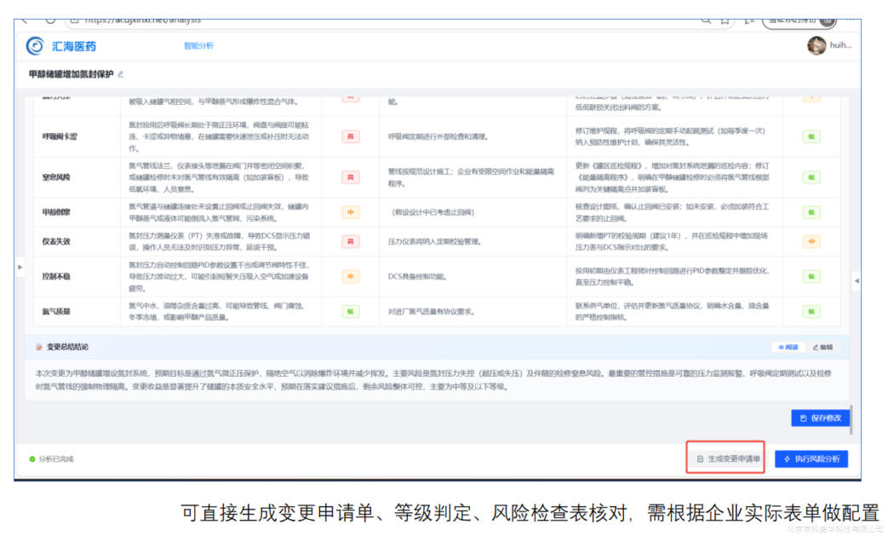Click the 编辑 button in 变更总结结论
The height and width of the screenshot is (536, 888).
823,348
